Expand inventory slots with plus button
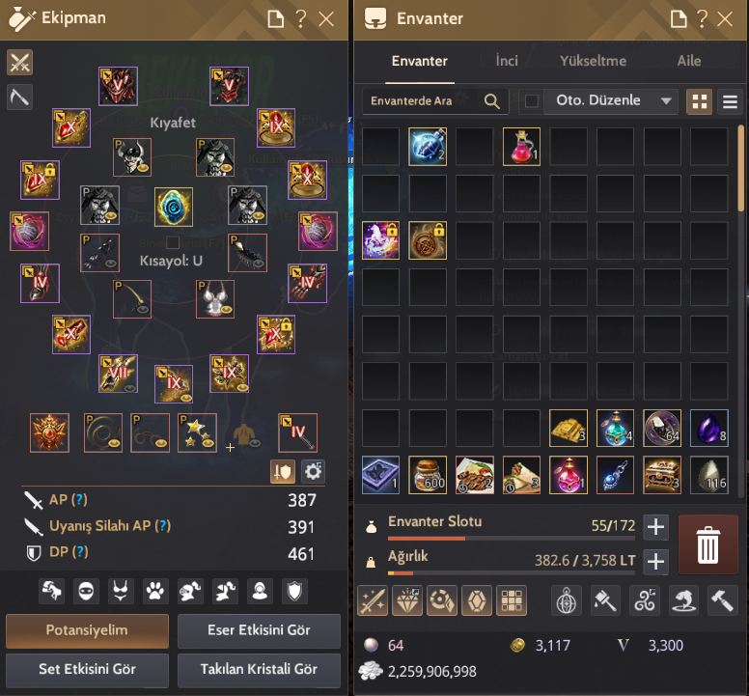The image size is (749, 696). (x=655, y=527)
